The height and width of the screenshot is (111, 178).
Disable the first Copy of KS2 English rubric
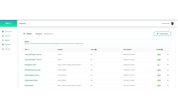pos(159,55)
